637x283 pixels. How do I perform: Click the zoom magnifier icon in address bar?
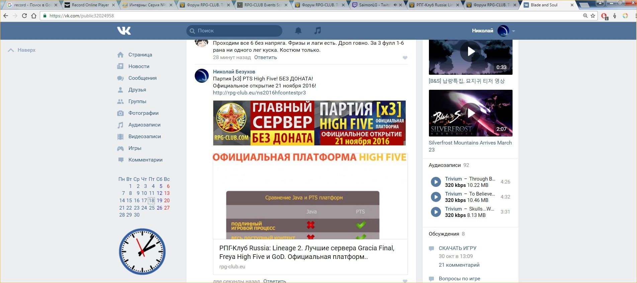click(585, 16)
